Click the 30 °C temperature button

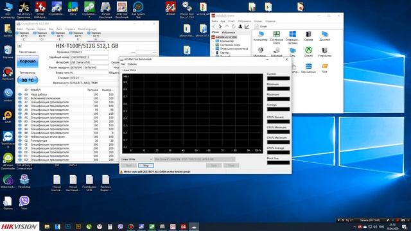point(28,80)
